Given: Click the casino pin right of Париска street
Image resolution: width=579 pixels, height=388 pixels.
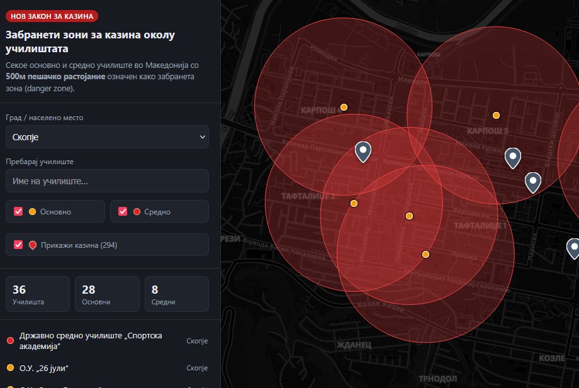Looking at the screenshot, I should [573, 248].
